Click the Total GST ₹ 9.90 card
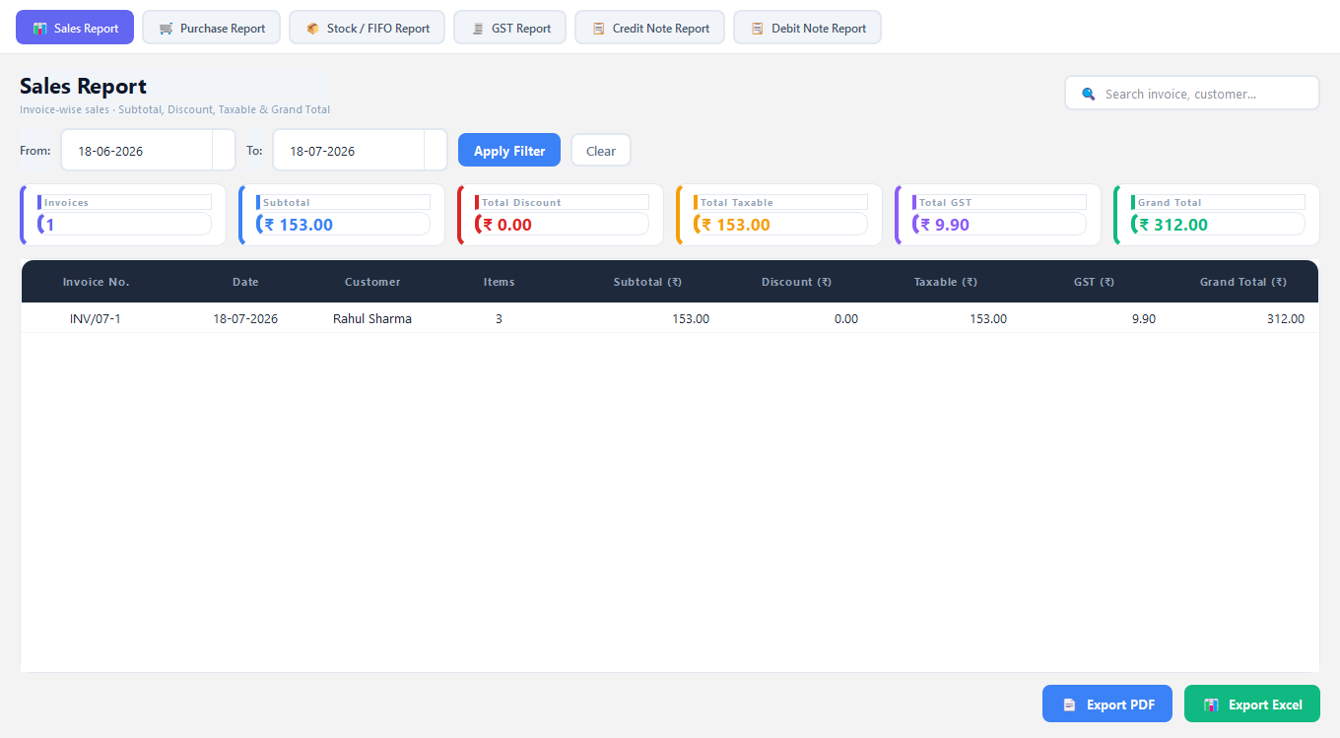1340x738 pixels. point(998,215)
